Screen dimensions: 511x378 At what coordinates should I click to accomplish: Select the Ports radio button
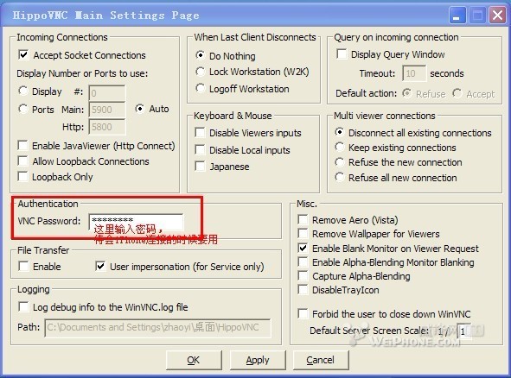point(22,109)
